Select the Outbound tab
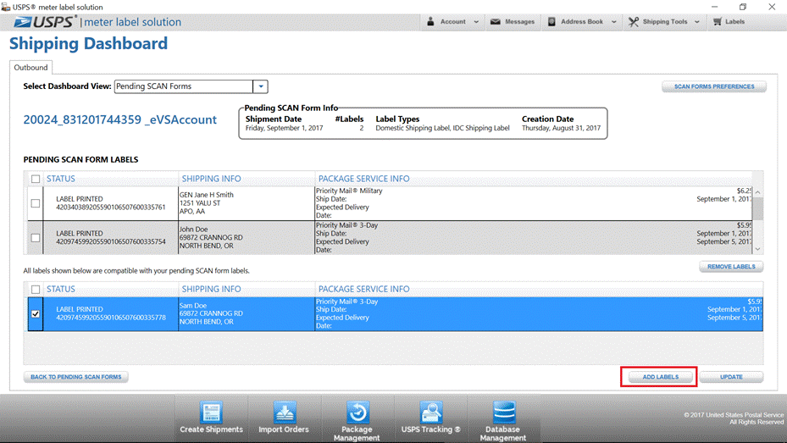Image resolution: width=787 pixels, height=443 pixels. [x=30, y=67]
